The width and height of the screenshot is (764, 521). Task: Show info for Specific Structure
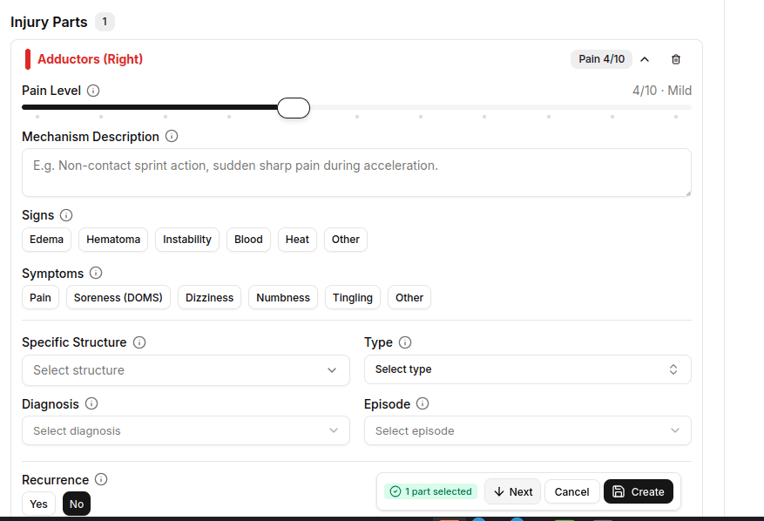(x=139, y=342)
